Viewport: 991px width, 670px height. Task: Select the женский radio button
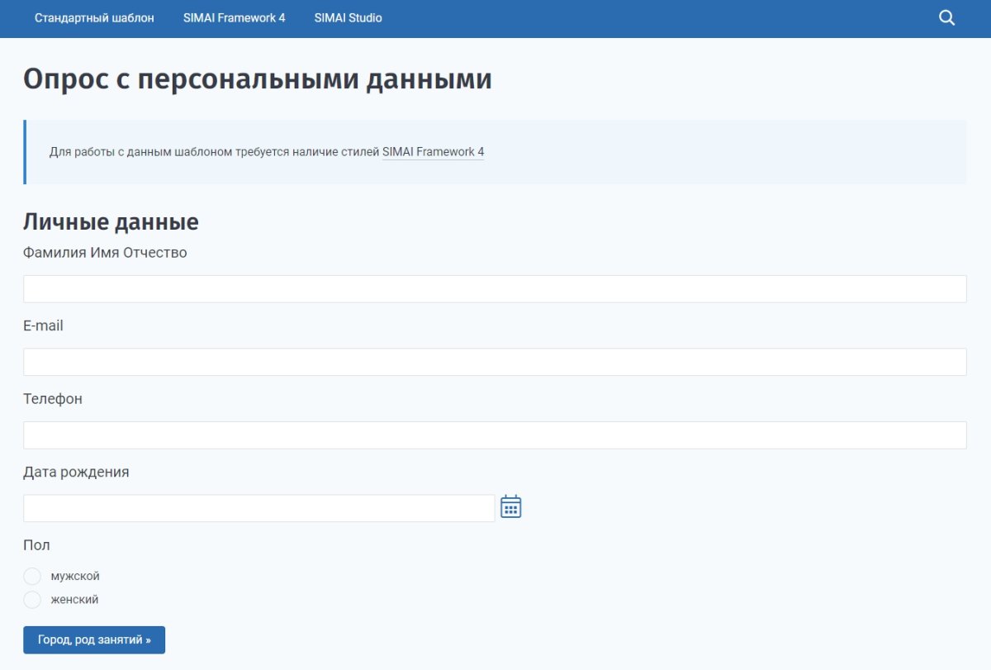click(x=32, y=599)
